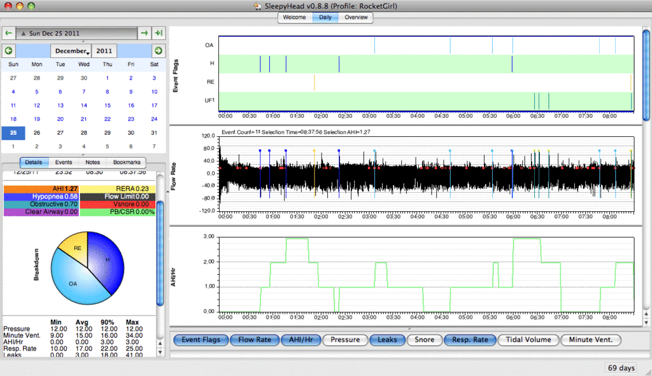Click the dark Flow Limit 0.00 bar
652x376 pixels.
pos(118,197)
